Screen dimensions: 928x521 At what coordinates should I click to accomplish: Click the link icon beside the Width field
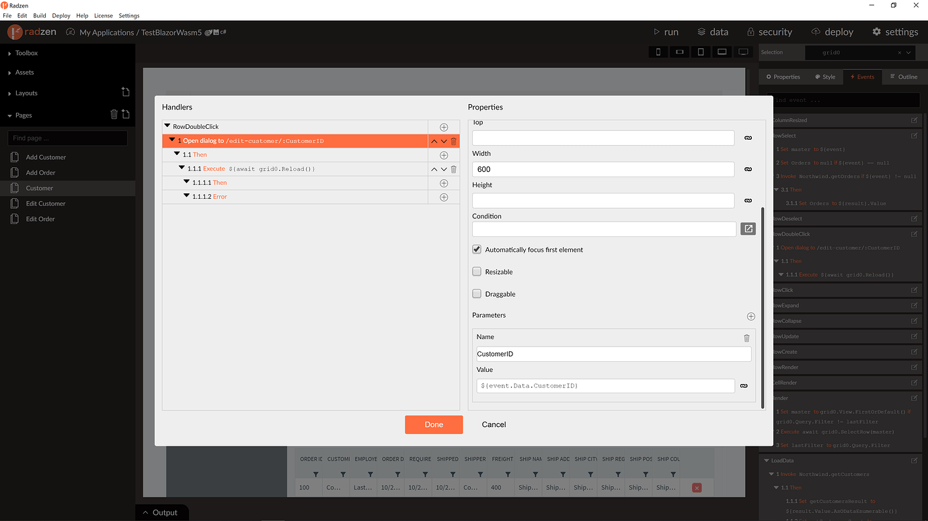point(748,169)
